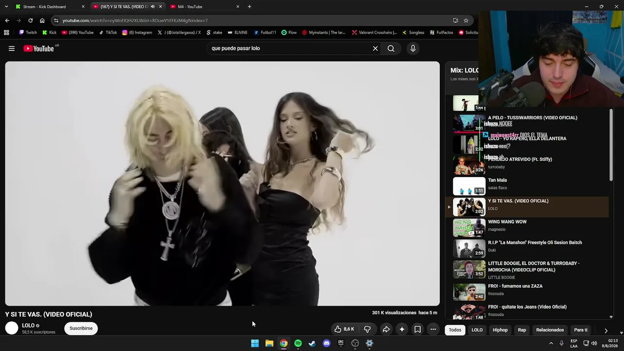
Task: Click the video player to pause
Action: [222, 183]
